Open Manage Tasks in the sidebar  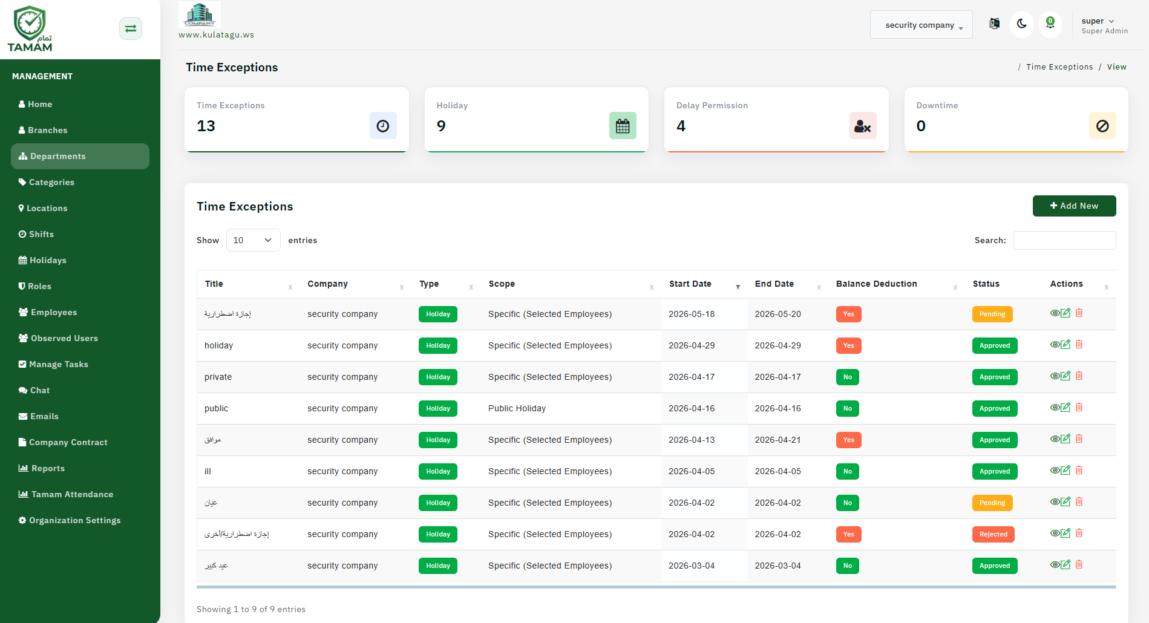[x=80, y=364]
